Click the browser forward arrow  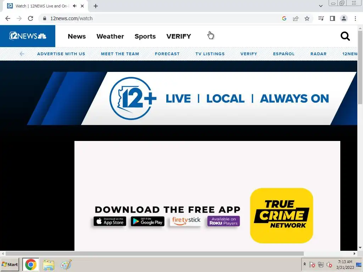click(x=19, y=18)
